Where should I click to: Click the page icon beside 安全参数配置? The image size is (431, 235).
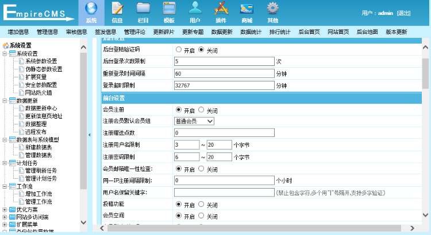[21, 85]
